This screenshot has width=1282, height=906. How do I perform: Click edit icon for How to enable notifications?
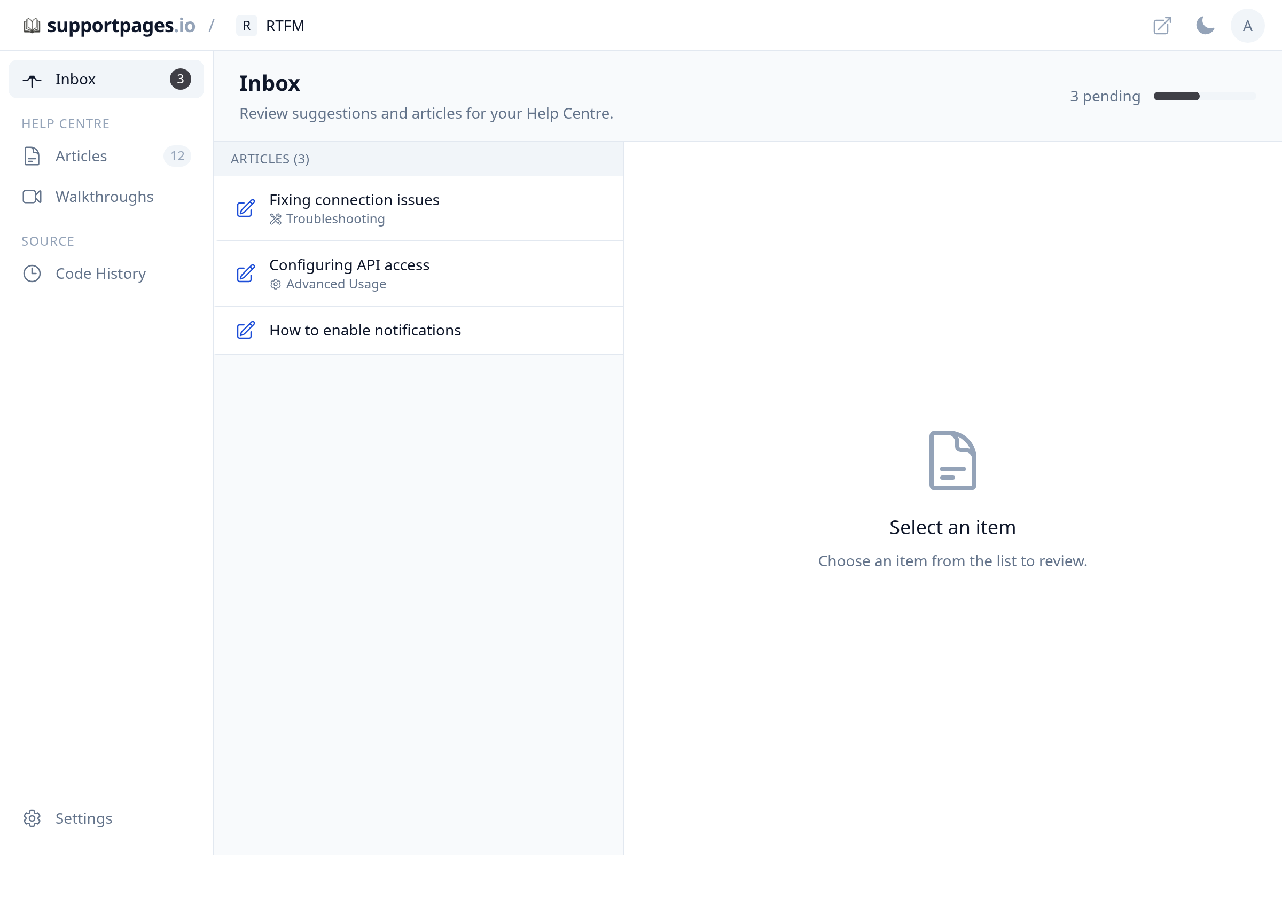246,331
